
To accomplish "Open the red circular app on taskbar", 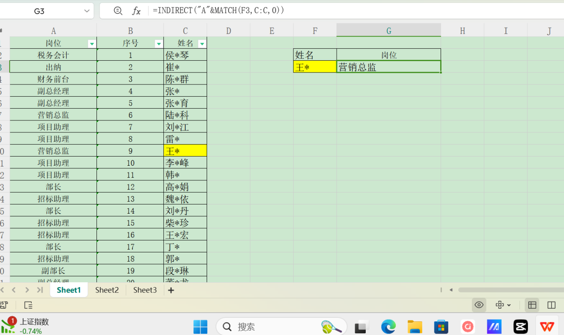I will pos(468,327).
